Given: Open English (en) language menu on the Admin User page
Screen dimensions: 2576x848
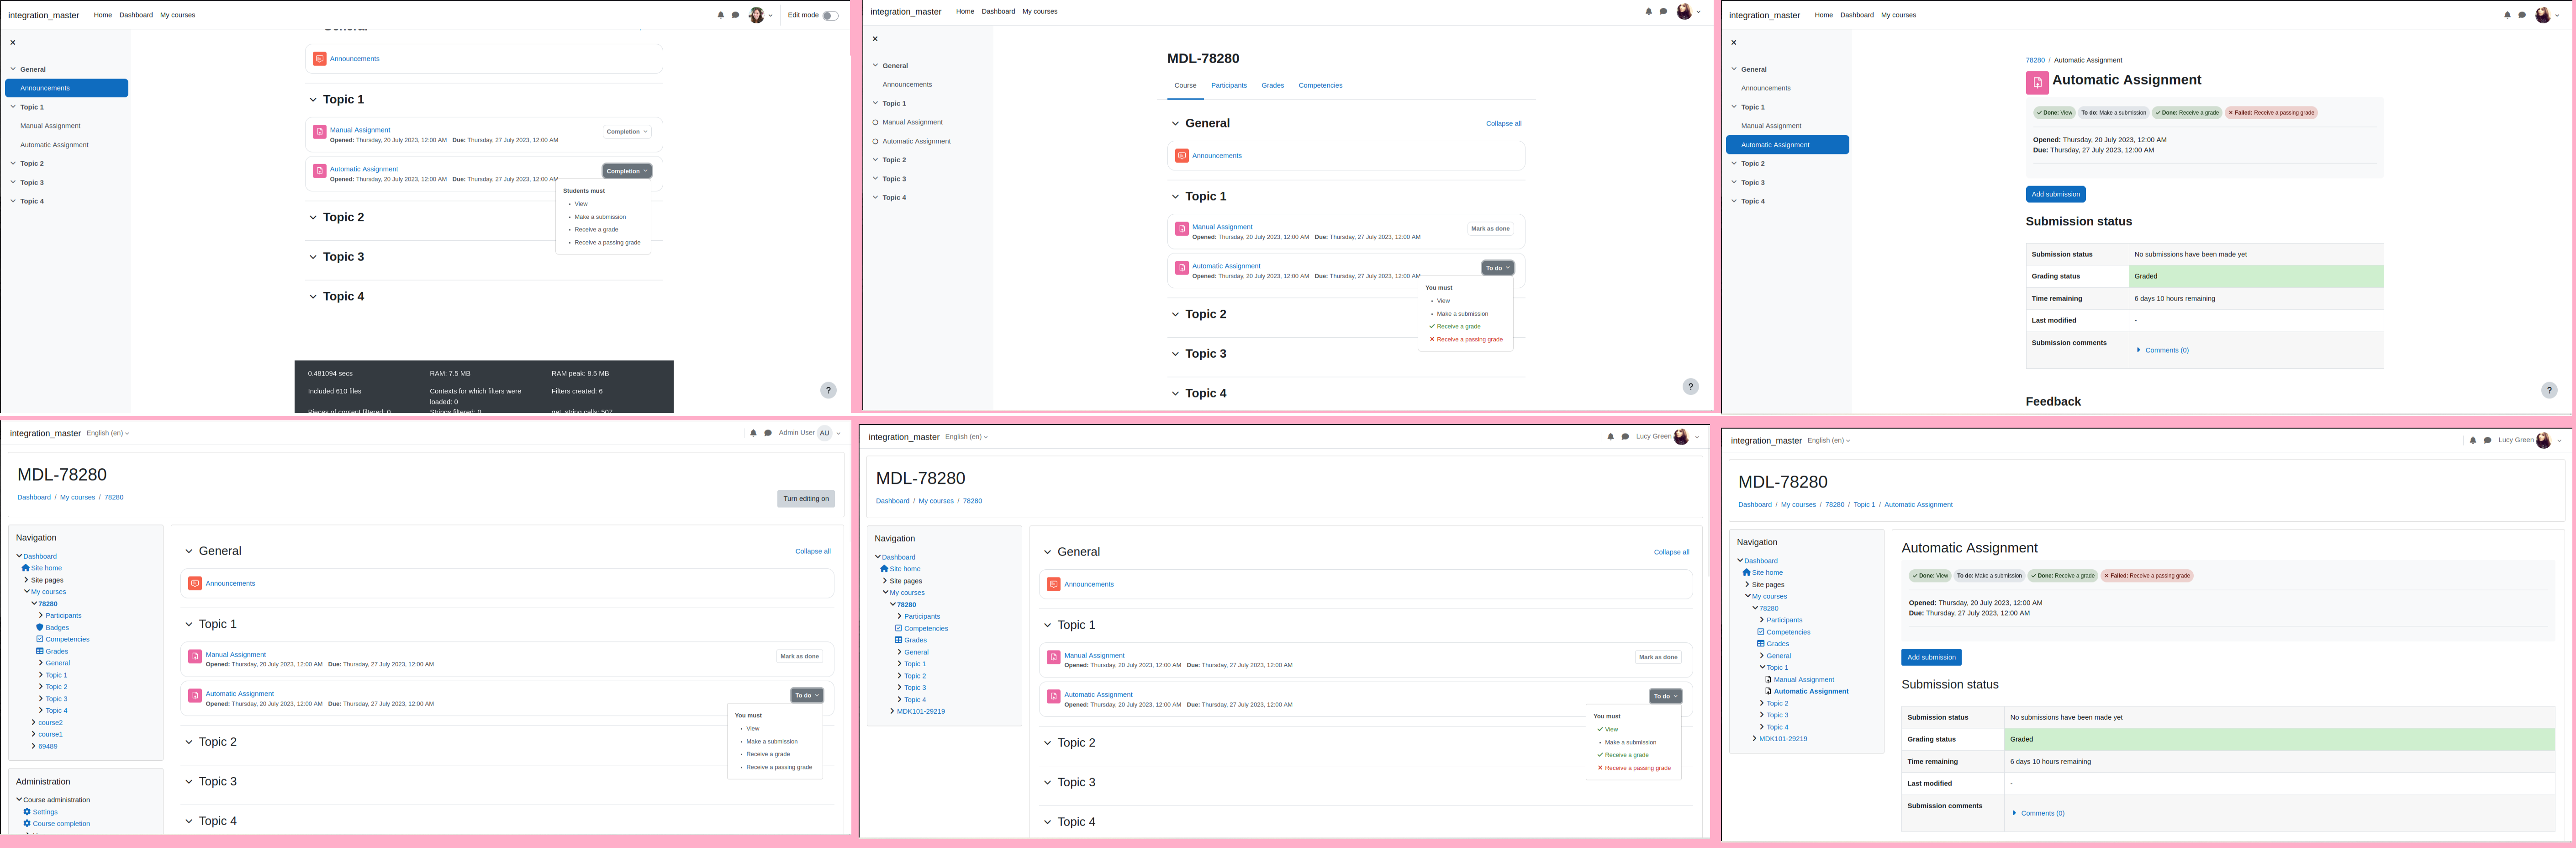Looking at the screenshot, I should 107,433.
